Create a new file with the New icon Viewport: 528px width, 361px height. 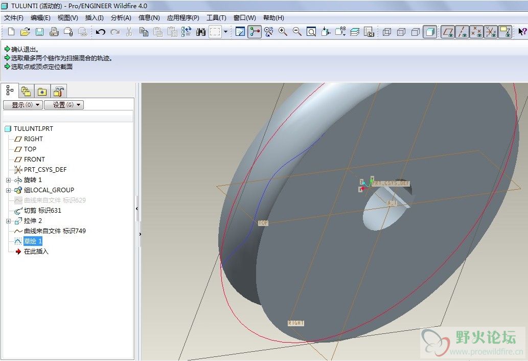(11, 32)
